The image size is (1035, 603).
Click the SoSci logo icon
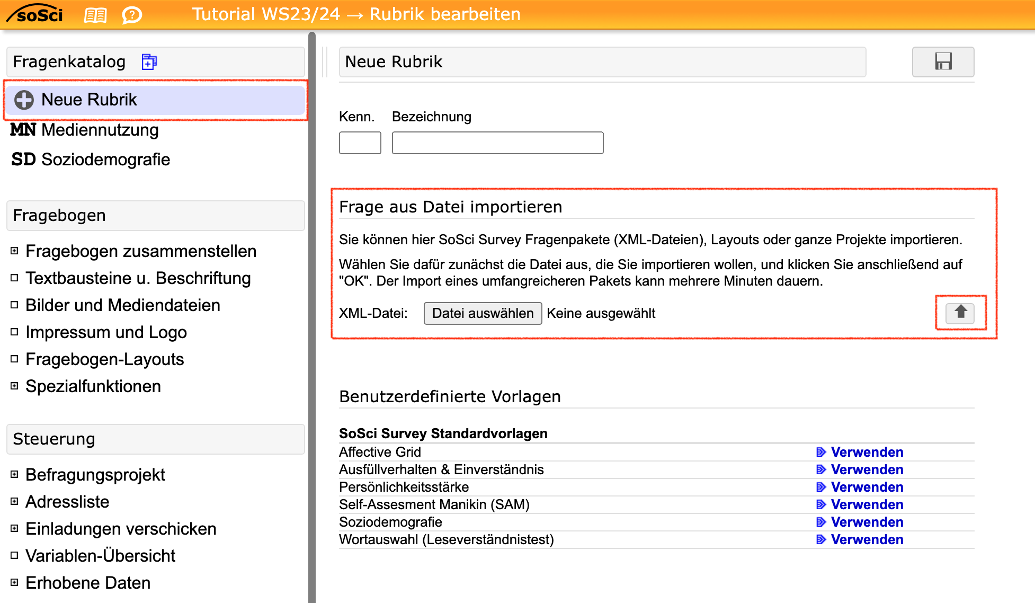[x=35, y=14]
